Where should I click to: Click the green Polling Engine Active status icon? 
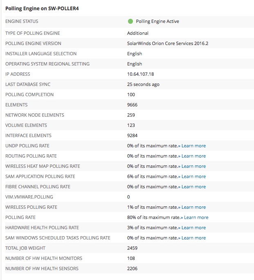tap(130, 21)
